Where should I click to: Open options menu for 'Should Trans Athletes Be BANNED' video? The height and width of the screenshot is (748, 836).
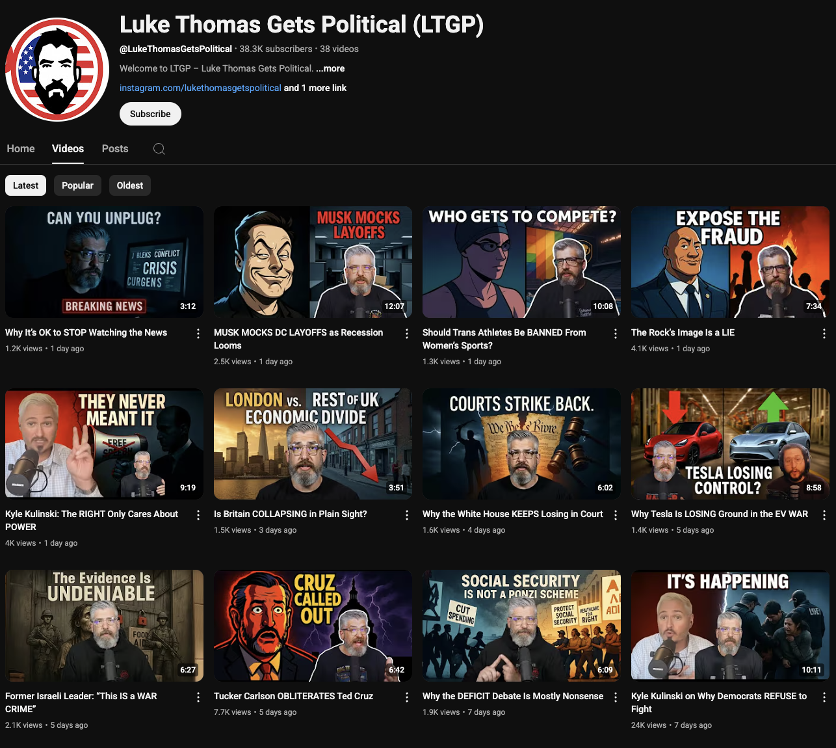616,334
